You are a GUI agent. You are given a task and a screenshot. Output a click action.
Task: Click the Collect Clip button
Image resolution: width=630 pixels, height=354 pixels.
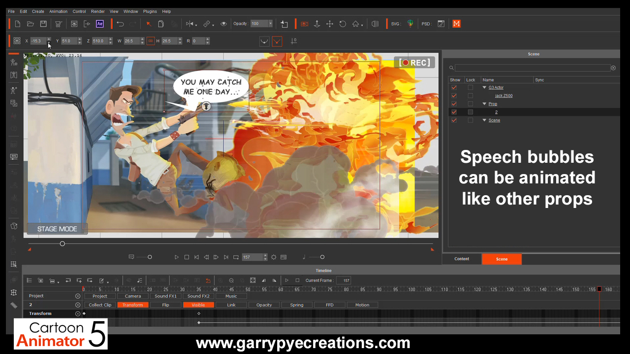[100, 305]
